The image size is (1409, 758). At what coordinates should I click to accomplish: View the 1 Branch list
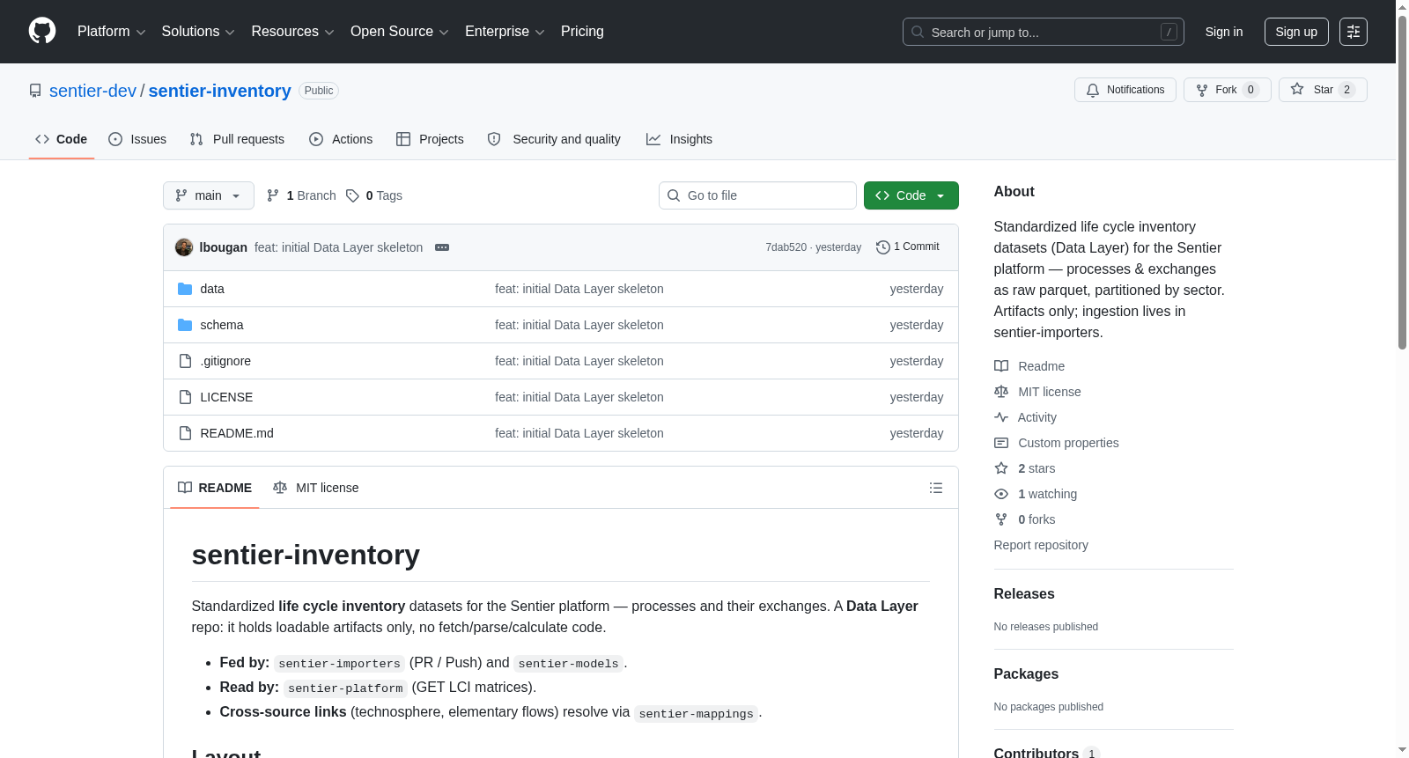click(301, 195)
